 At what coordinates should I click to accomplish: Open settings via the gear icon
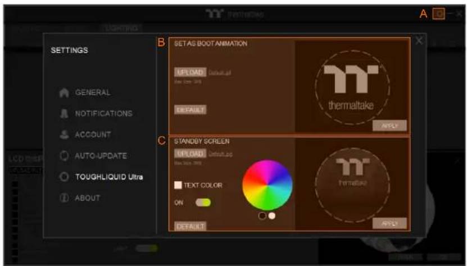point(438,13)
